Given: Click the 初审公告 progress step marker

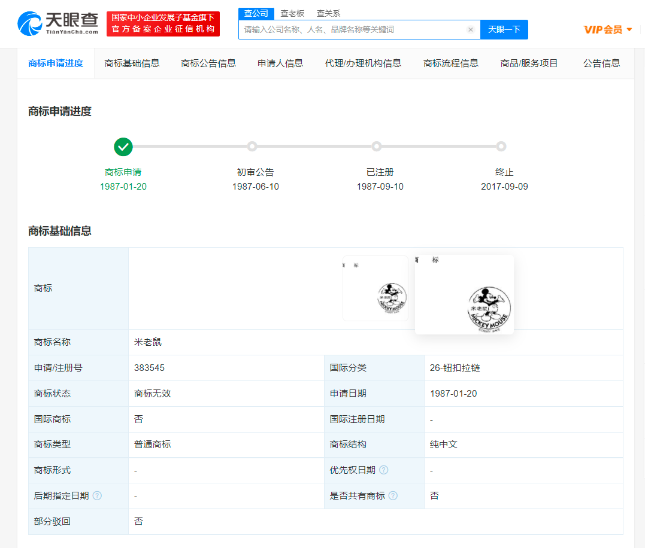Looking at the screenshot, I should 252,147.
